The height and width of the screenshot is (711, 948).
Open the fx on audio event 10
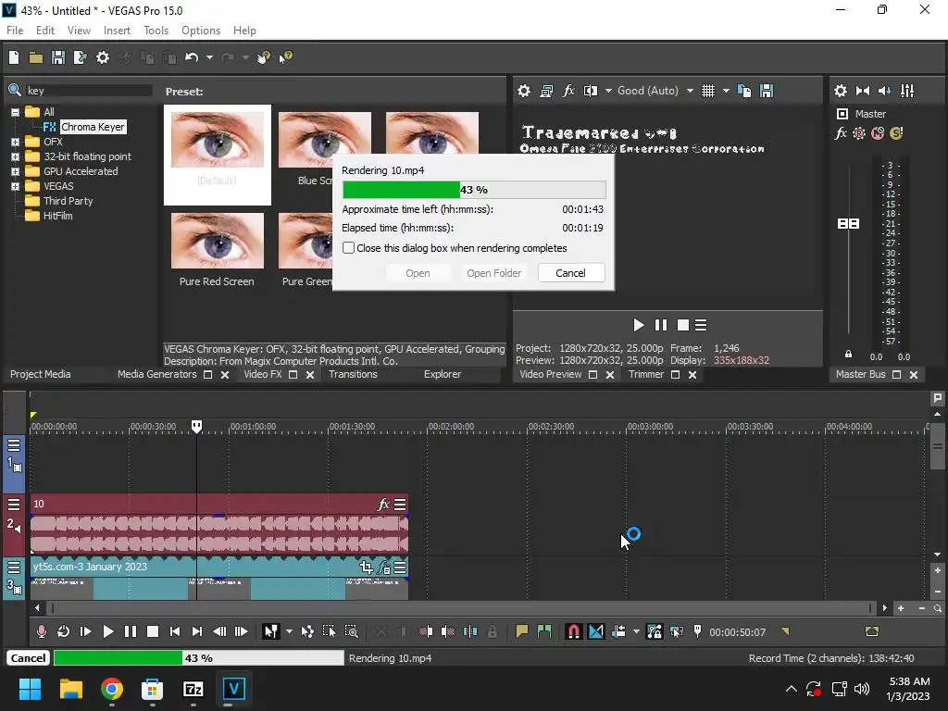click(383, 505)
